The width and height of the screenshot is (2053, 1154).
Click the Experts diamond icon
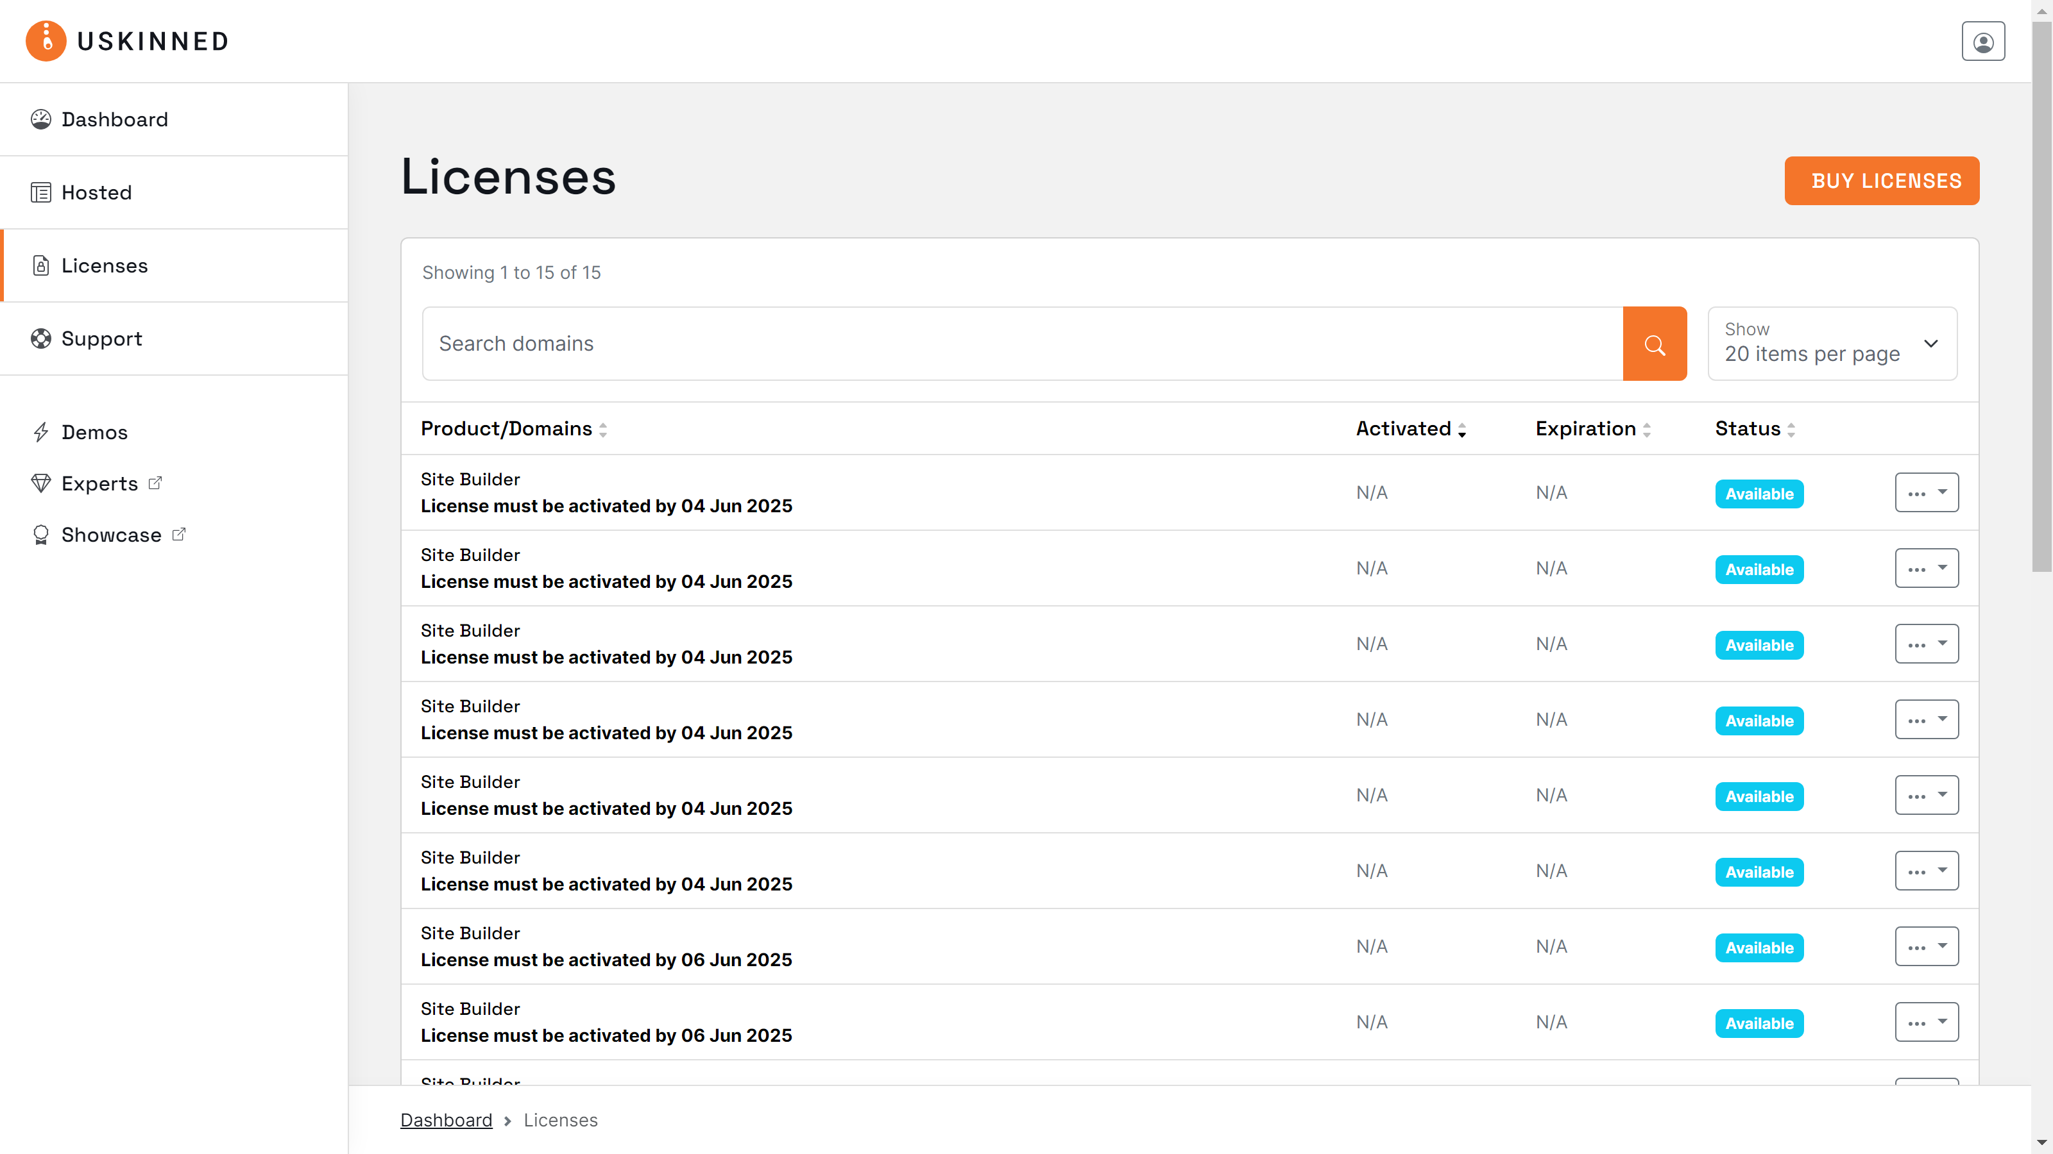point(42,483)
